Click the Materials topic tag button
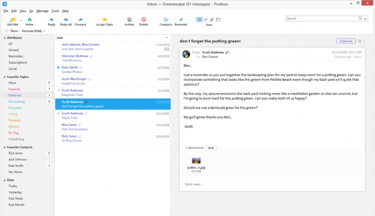Screen dimensions: 375x216 click(346, 41)
